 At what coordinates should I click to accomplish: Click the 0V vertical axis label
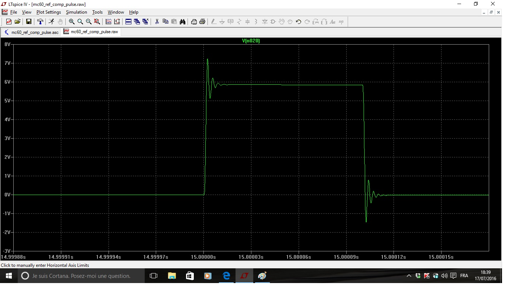click(x=7, y=195)
